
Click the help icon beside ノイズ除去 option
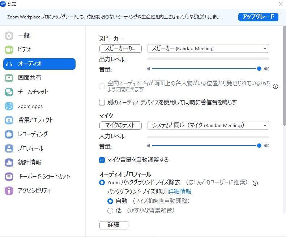pos(255,183)
